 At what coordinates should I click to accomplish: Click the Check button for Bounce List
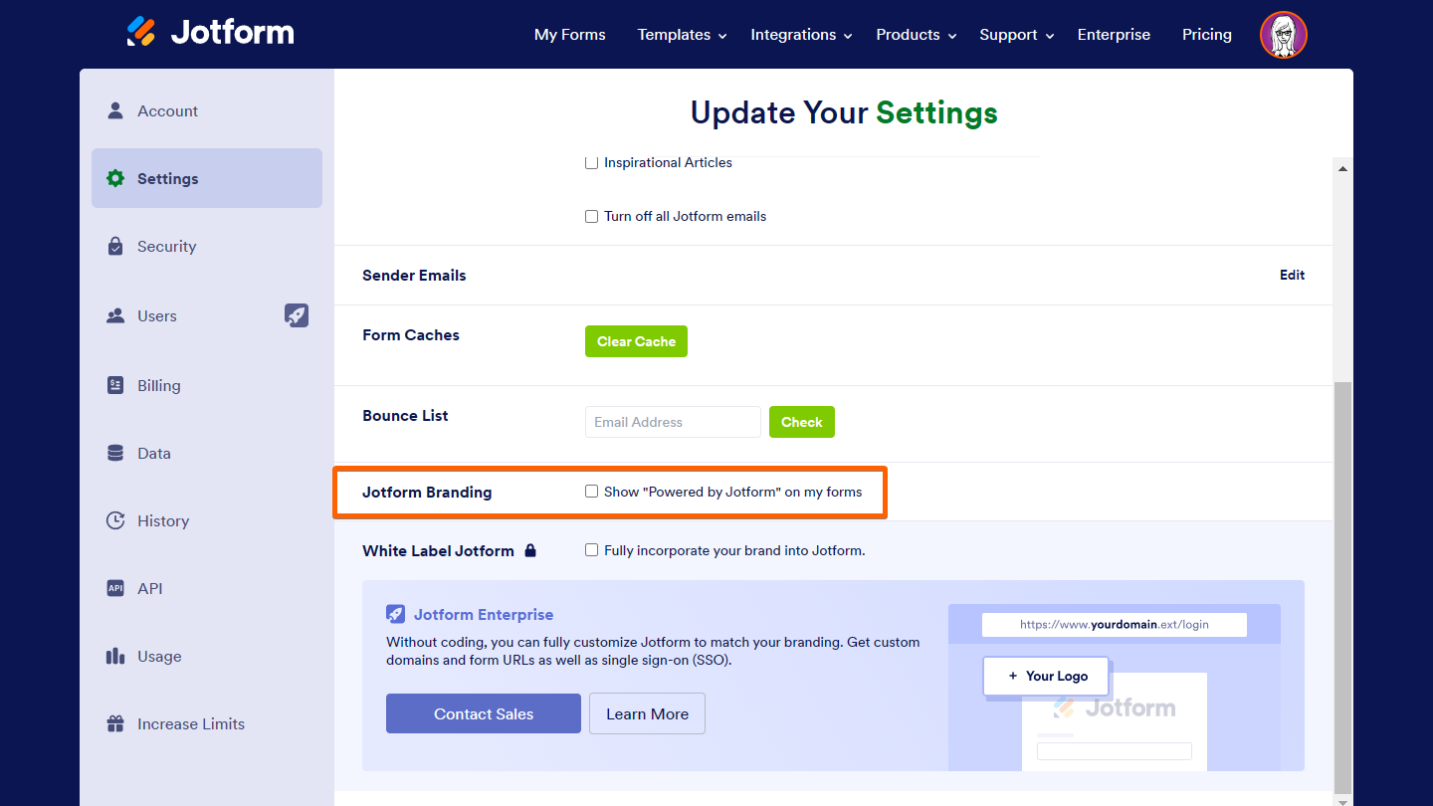pyautogui.click(x=802, y=422)
